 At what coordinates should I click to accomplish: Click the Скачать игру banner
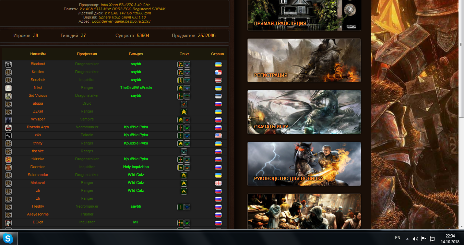[x=304, y=112]
